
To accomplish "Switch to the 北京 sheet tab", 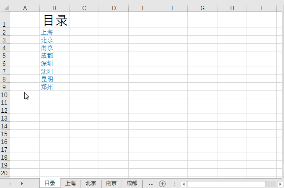I will pyautogui.click(x=91, y=183).
